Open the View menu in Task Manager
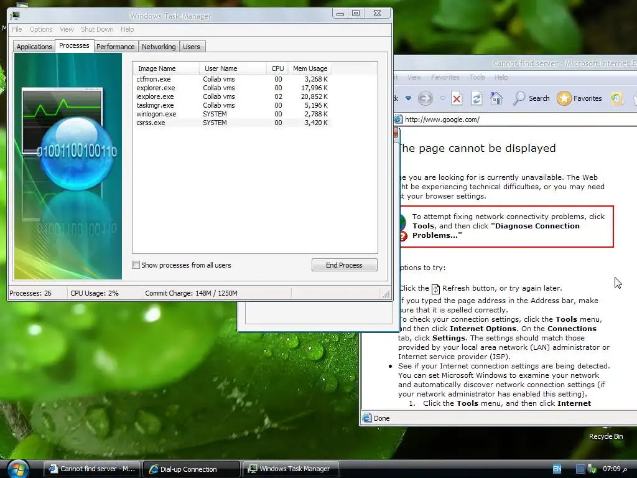Viewport: 637px width, 478px height. click(67, 29)
